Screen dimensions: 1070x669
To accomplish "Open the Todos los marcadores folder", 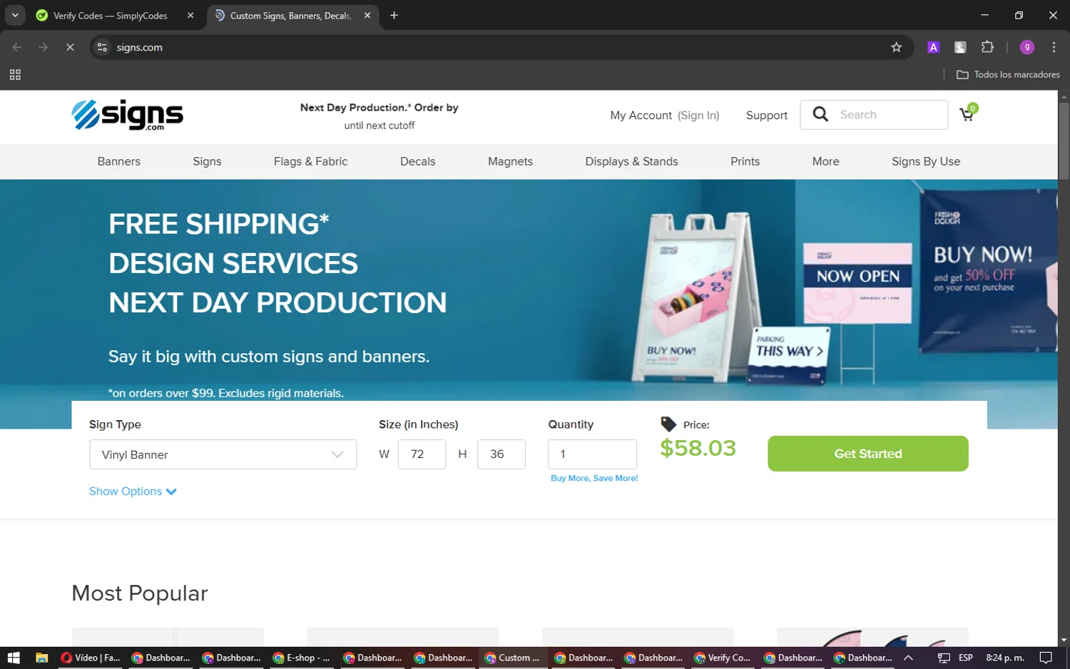I will [1008, 74].
